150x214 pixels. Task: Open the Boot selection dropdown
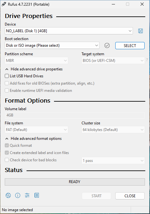coord(52,45)
